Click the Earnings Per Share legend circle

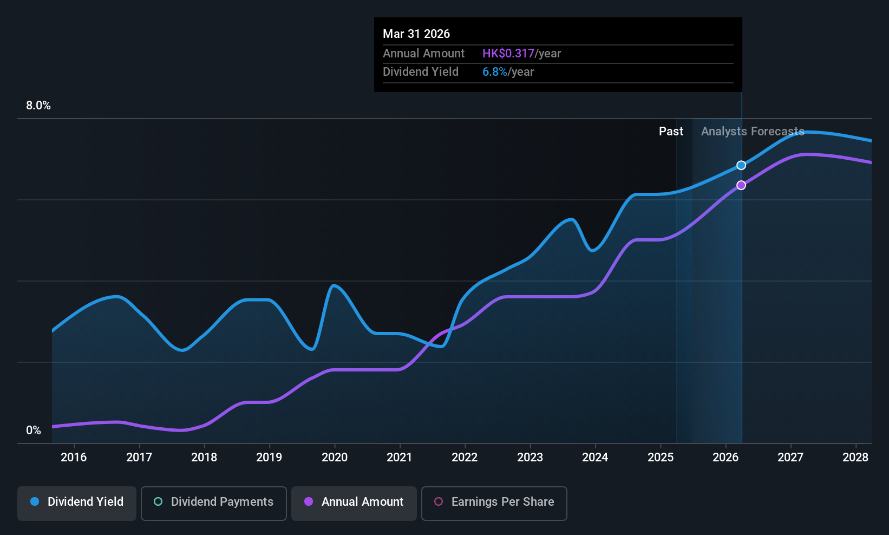click(x=439, y=502)
